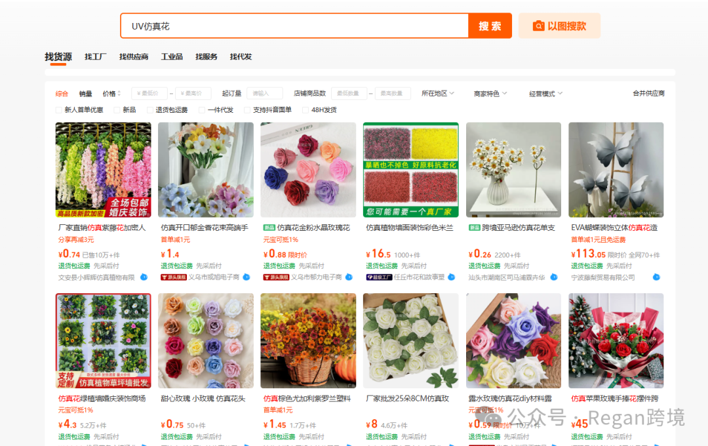
Task: Click the 最低数量 shop item count field
Action: [349, 93]
